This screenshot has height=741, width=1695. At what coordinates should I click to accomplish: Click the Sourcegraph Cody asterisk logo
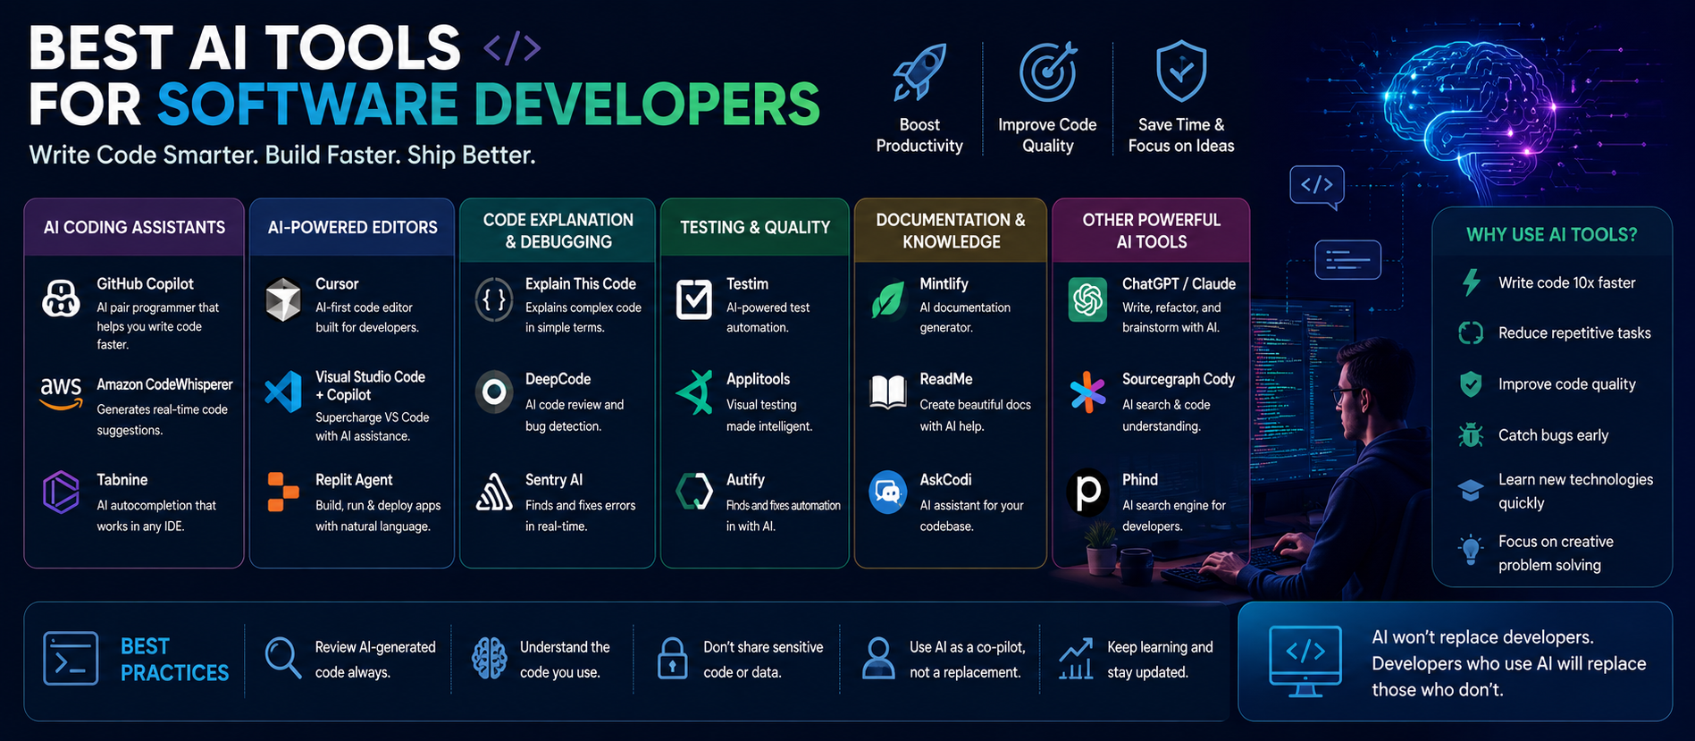click(x=1087, y=392)
